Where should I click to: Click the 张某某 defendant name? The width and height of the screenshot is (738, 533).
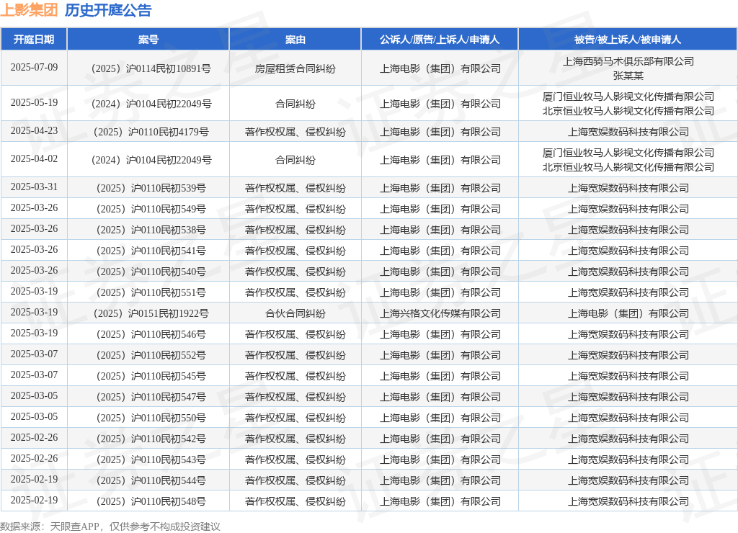pyautogui.click(x=628, y=76)
